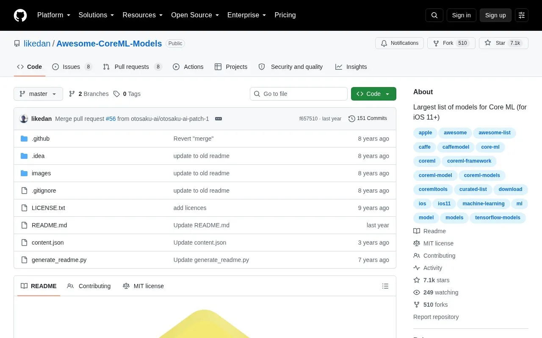Go to the Insights tab

[x=351, y=67]
